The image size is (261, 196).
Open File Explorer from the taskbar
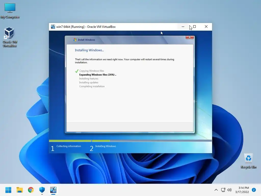click(x=19, y=190)
